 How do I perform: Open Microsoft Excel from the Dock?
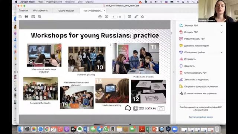(x=148, y=129)
